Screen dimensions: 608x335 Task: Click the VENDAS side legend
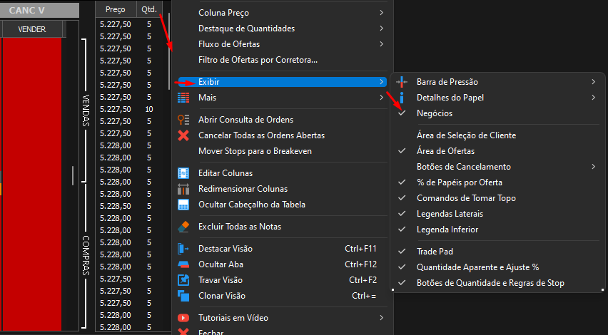[x=86, y=110]
